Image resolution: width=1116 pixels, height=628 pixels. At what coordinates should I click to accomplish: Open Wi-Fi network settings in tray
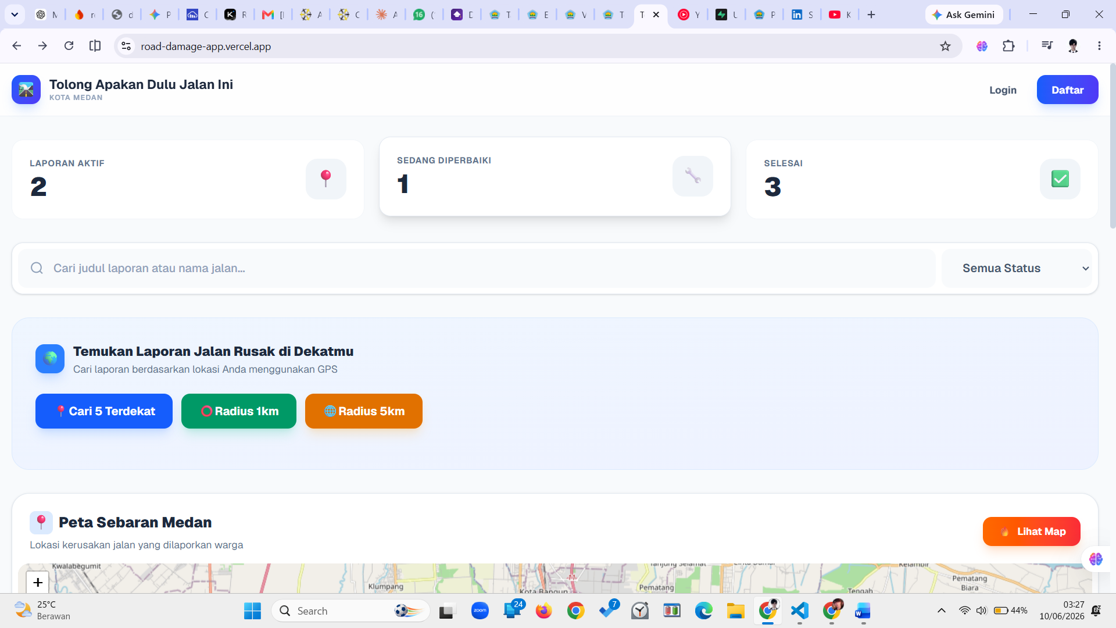(x=965, y=611)
